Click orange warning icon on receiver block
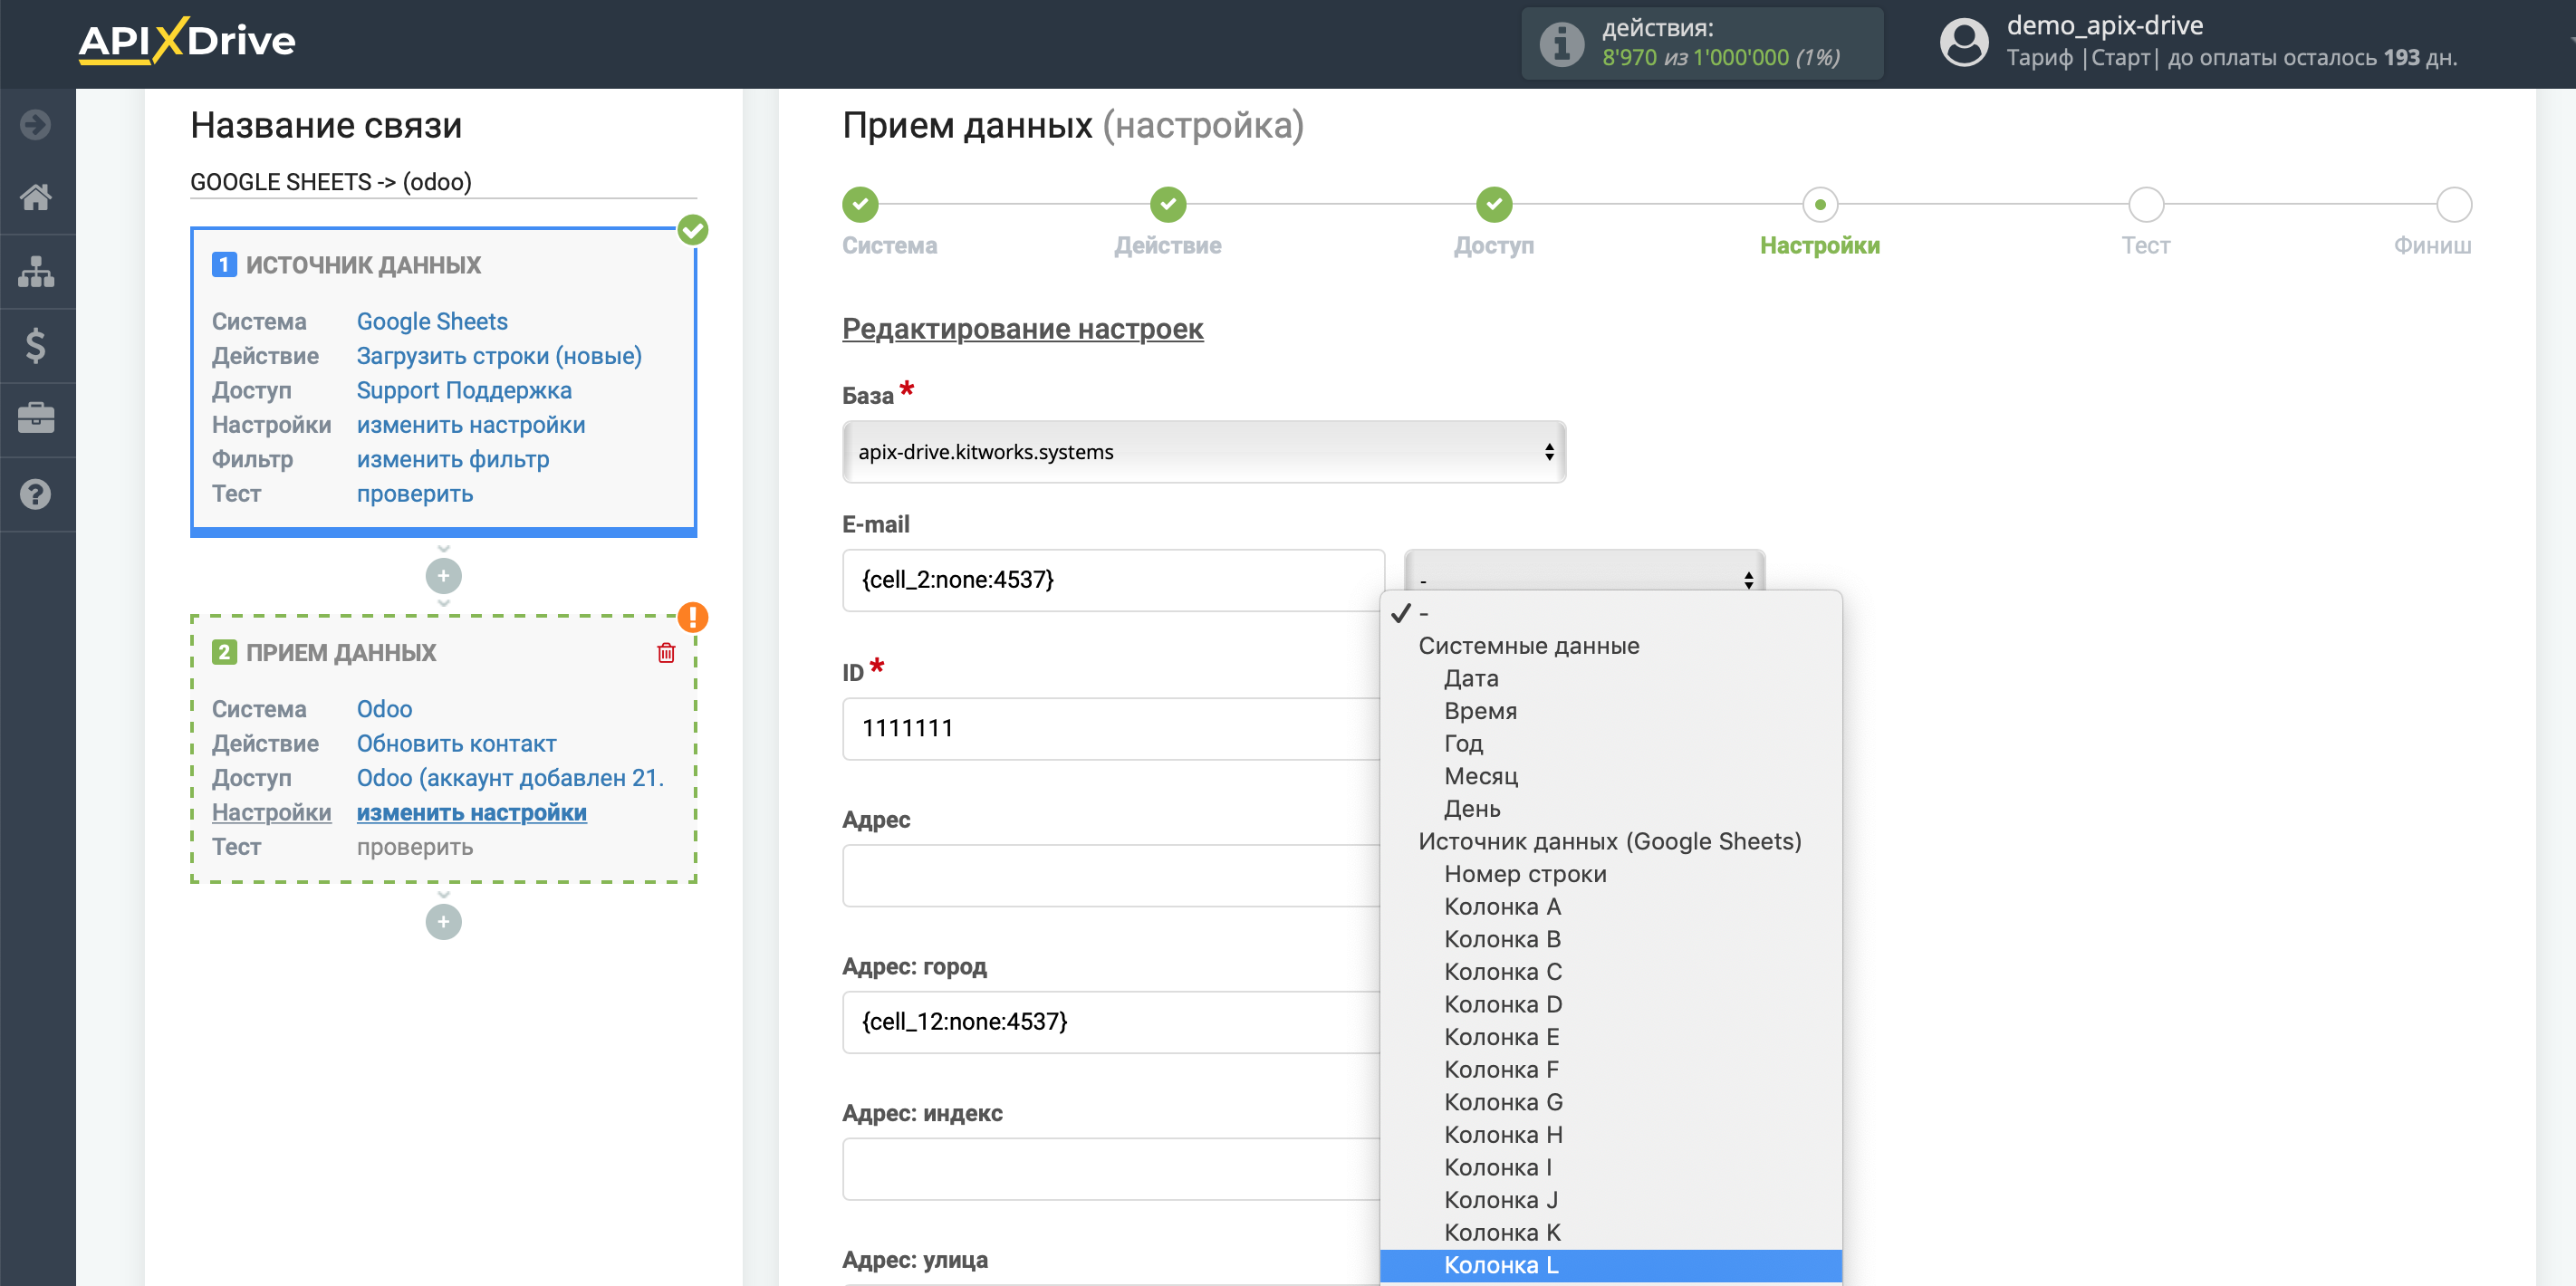Image resolution: width=2576 pixels, height=1286 pixels. click(x=693, y=617)
